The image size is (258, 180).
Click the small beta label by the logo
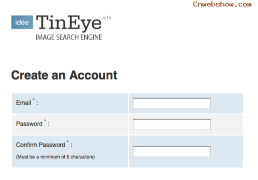click(106, 17)
